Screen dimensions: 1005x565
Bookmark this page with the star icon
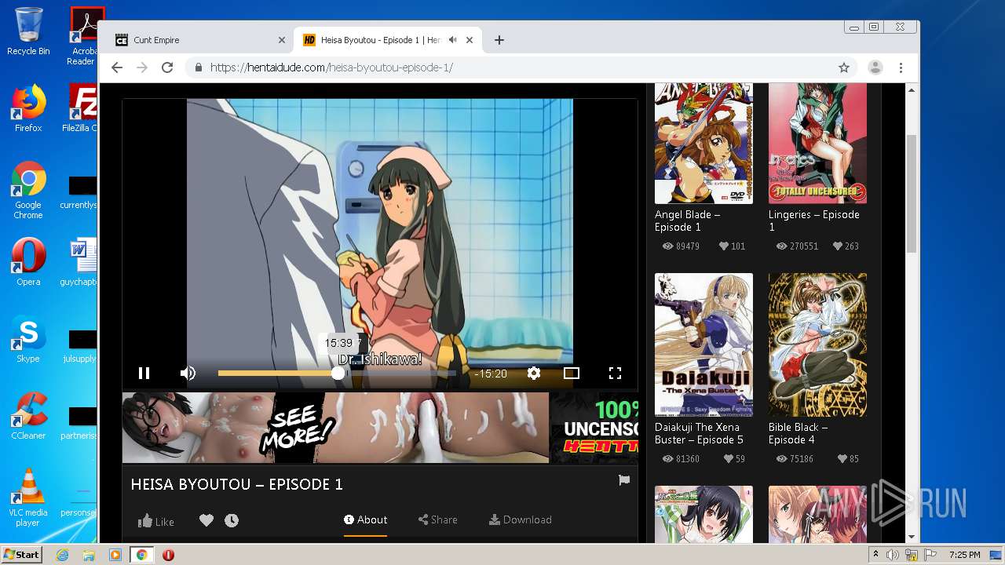tap(844, 67)
